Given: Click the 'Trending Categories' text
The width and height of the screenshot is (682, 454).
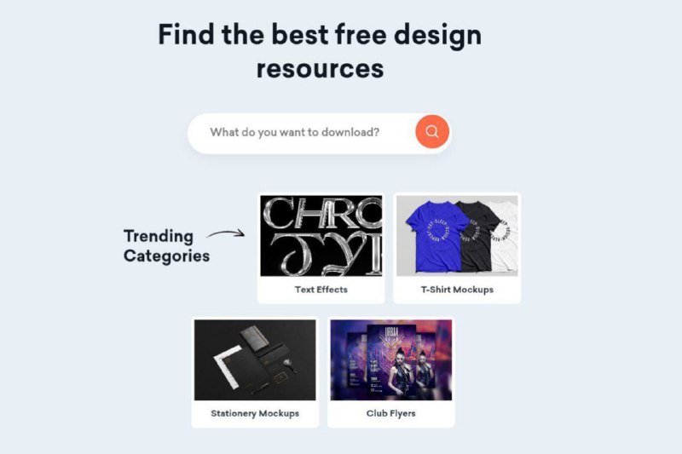Looking at the screenshot, I should [x=166, y=246].
